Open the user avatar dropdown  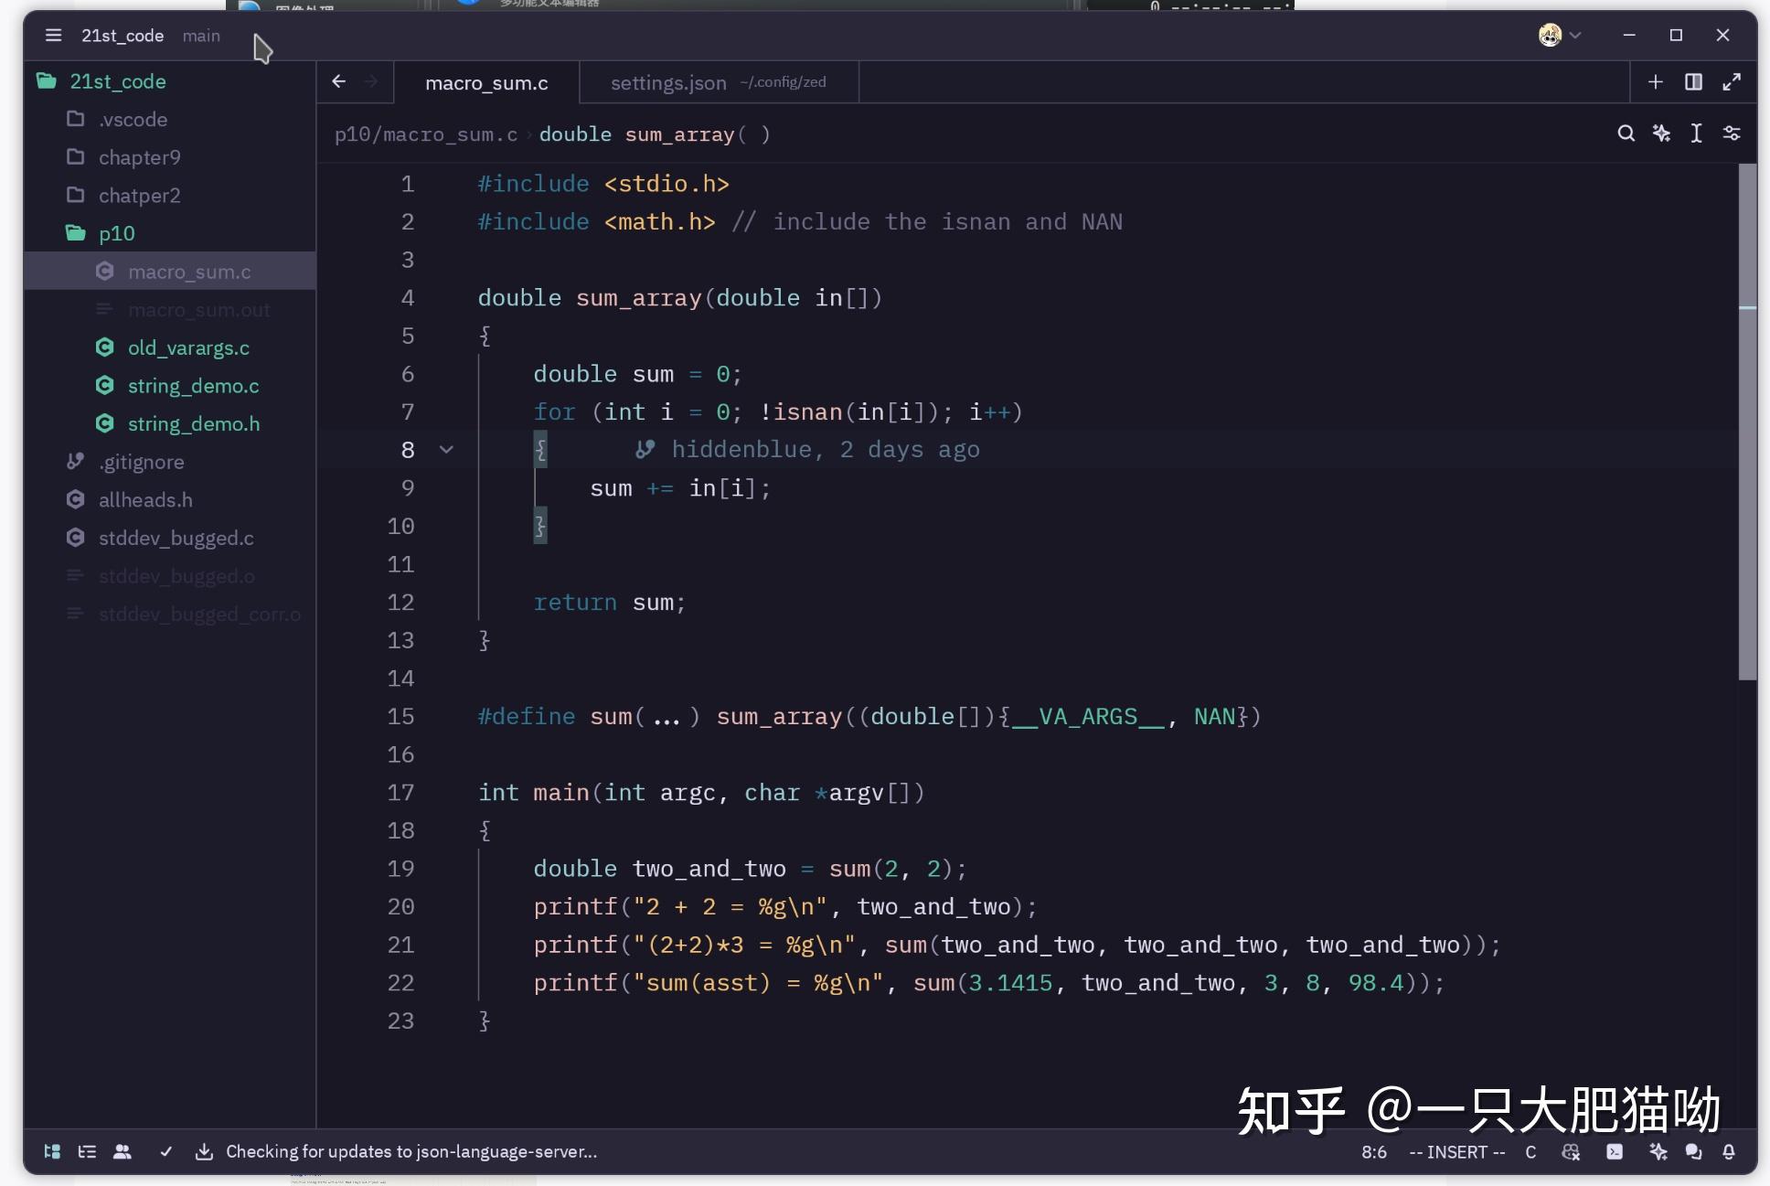pyautogui.click(x=1557, y=35)
